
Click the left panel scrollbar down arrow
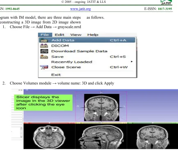click(21, 137)
